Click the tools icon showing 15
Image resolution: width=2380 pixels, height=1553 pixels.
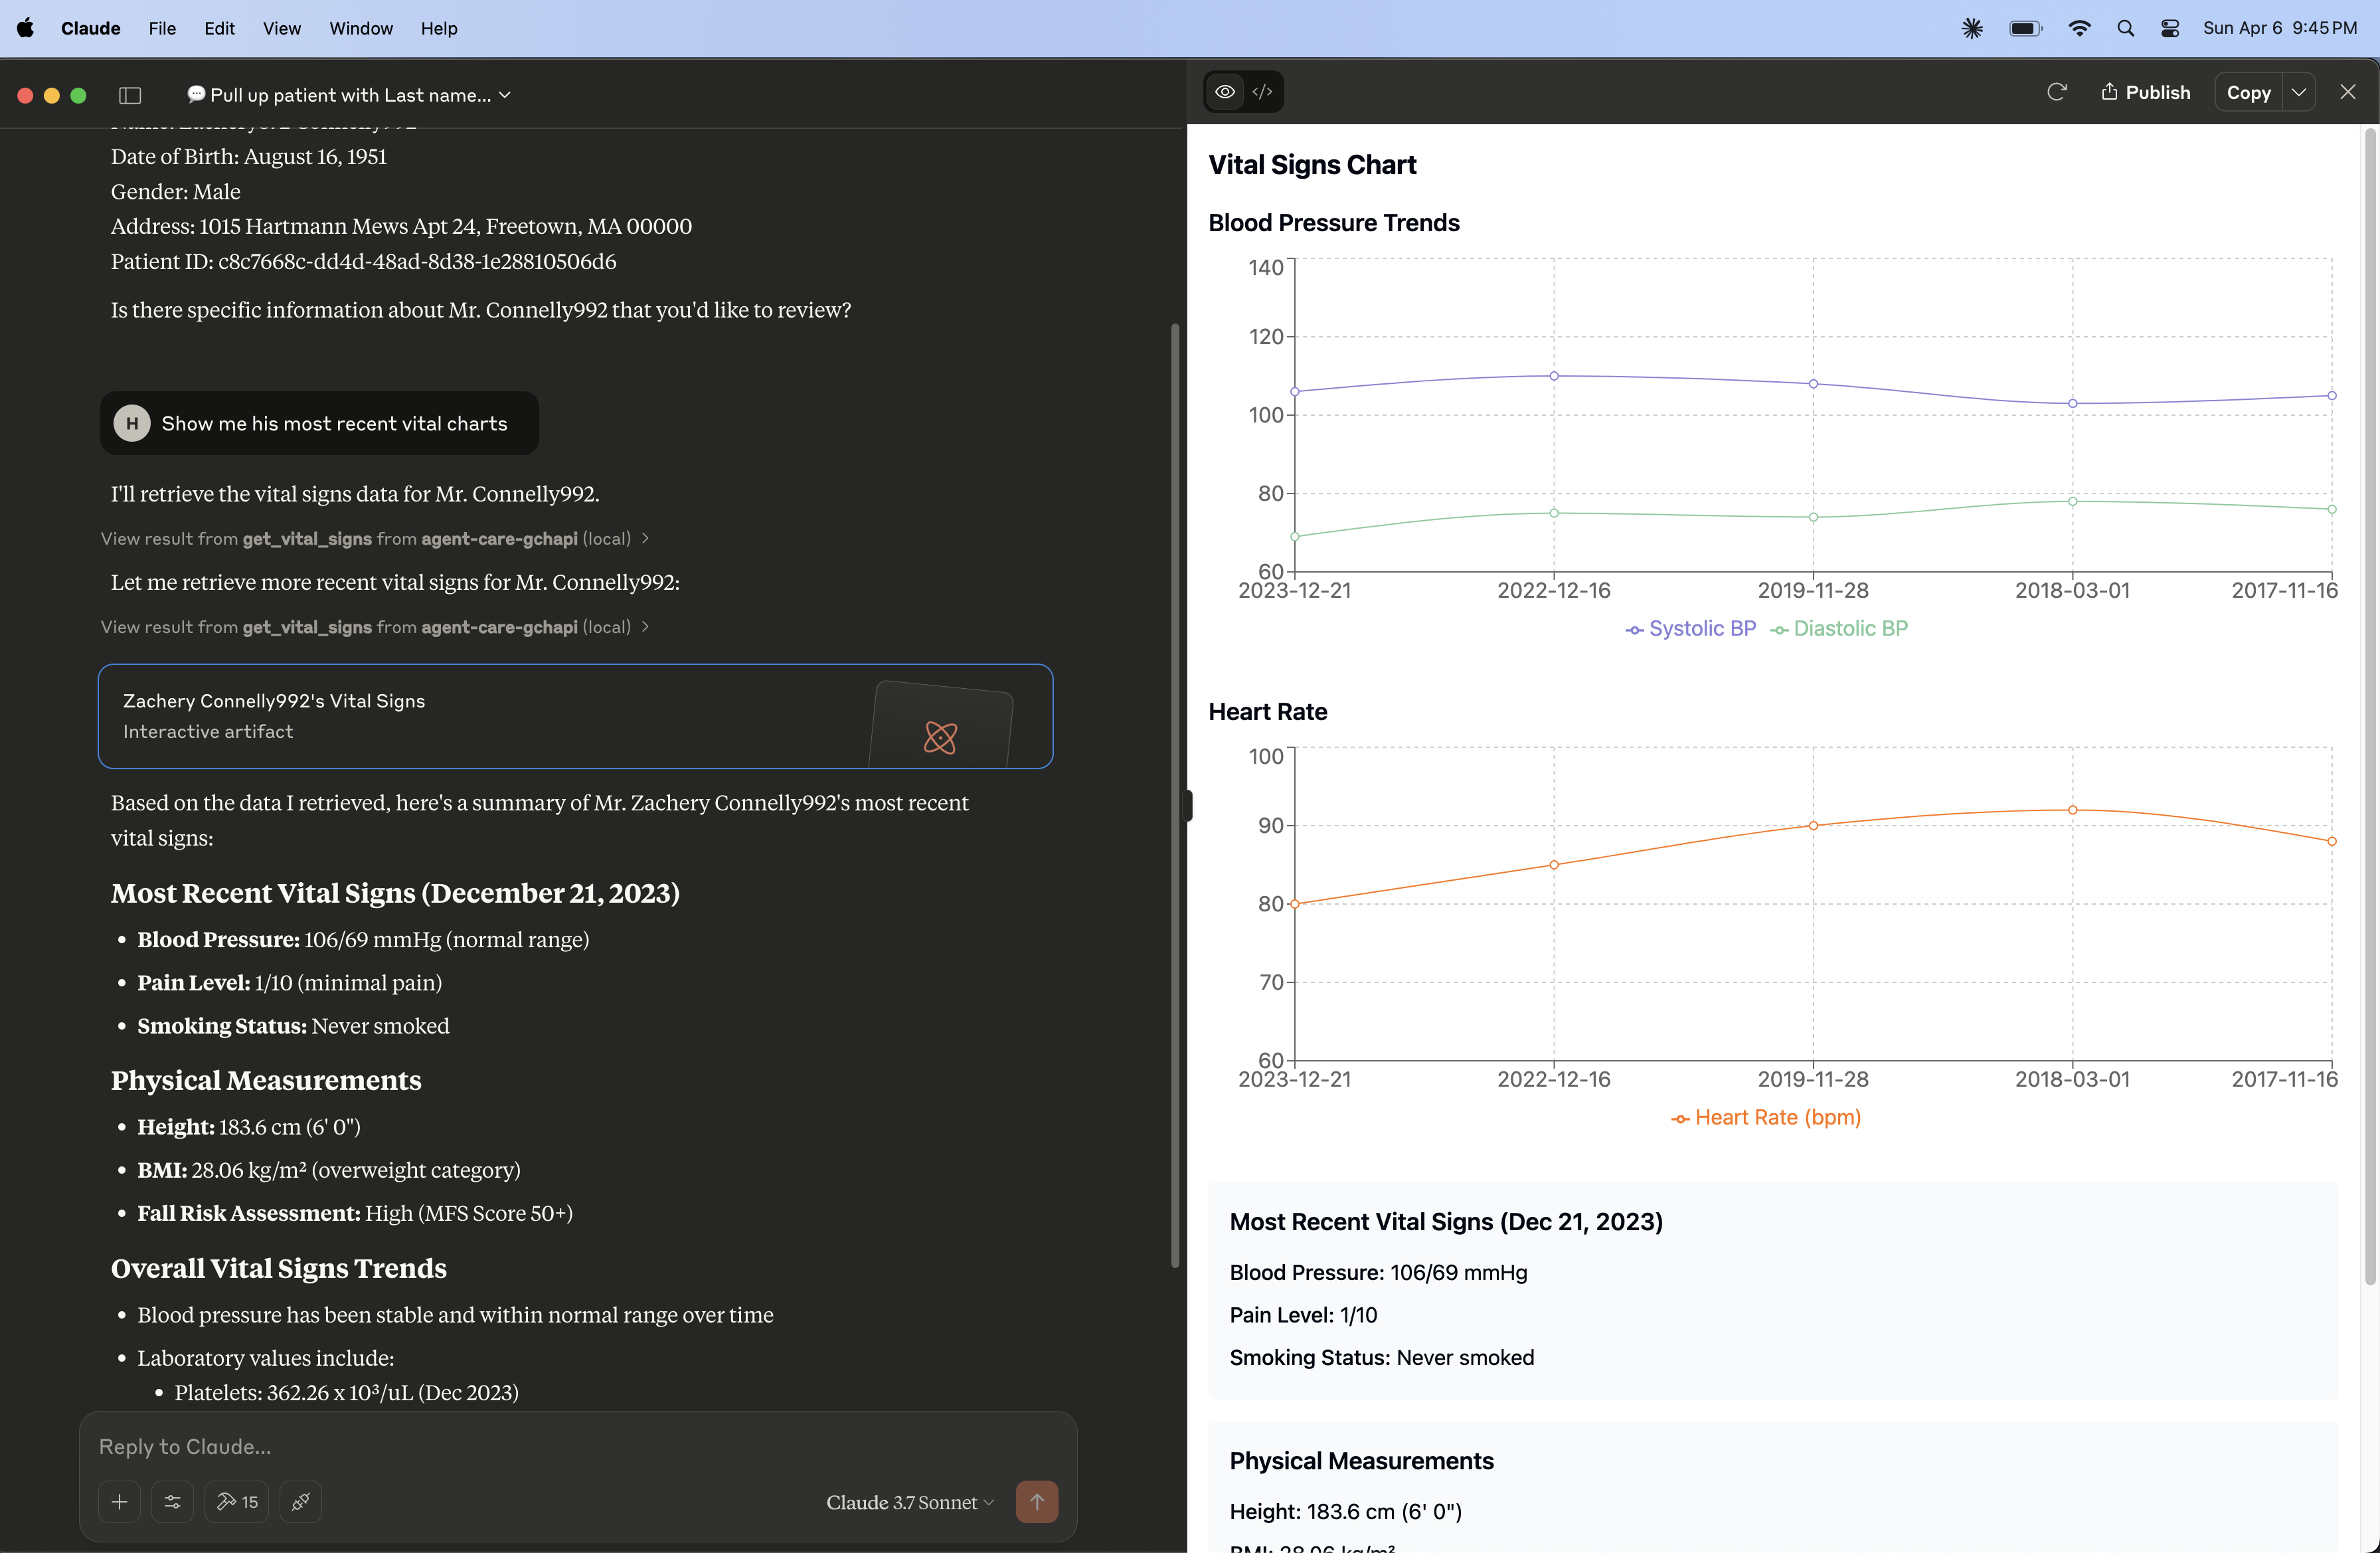[x=237, y=1501]
